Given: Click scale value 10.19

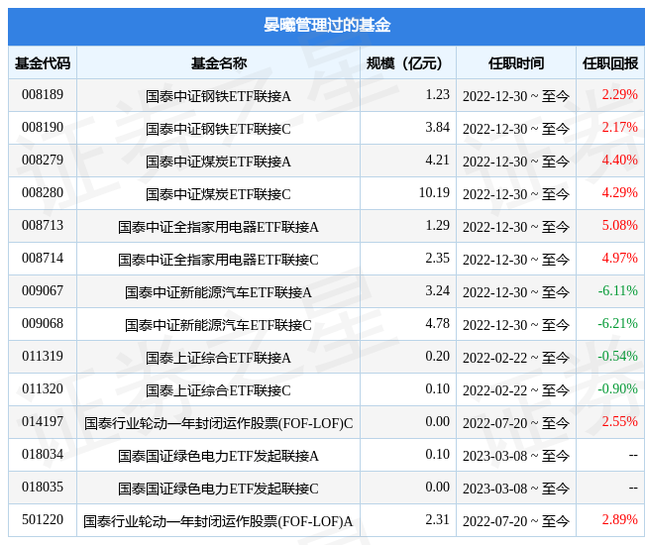Looking at the screenshot, I should (x=434, y=193).
